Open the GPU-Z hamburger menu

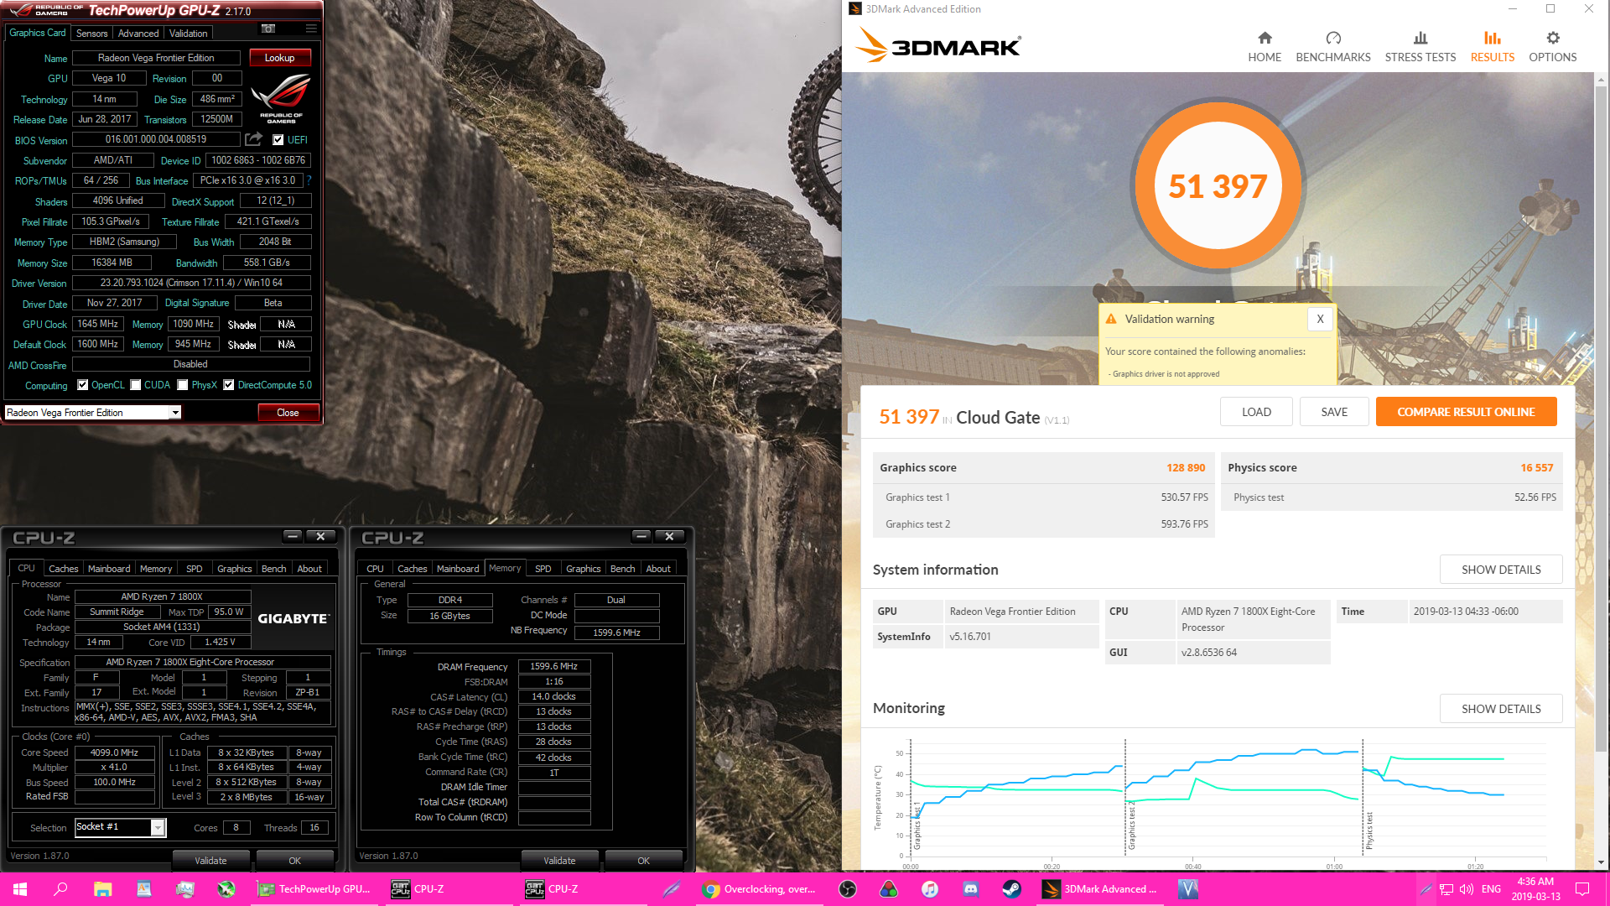[x=311, y=29]
